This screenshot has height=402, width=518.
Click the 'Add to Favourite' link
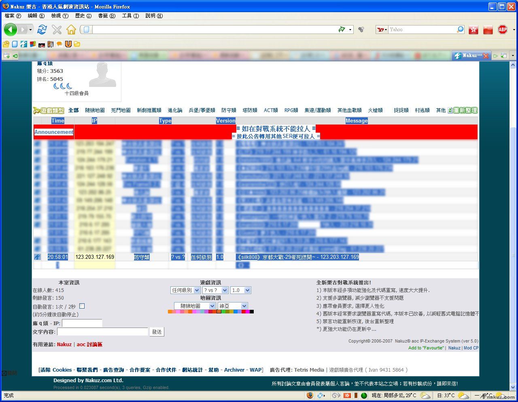[x=426, y=348]
